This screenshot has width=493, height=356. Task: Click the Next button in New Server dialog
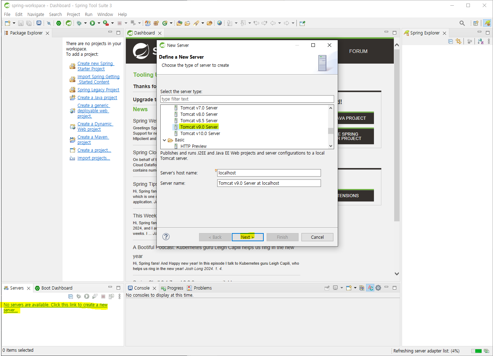tap(247, 237)
